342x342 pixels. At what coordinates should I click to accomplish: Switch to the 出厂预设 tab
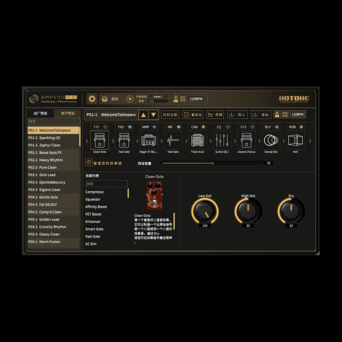tap(41, 113)
